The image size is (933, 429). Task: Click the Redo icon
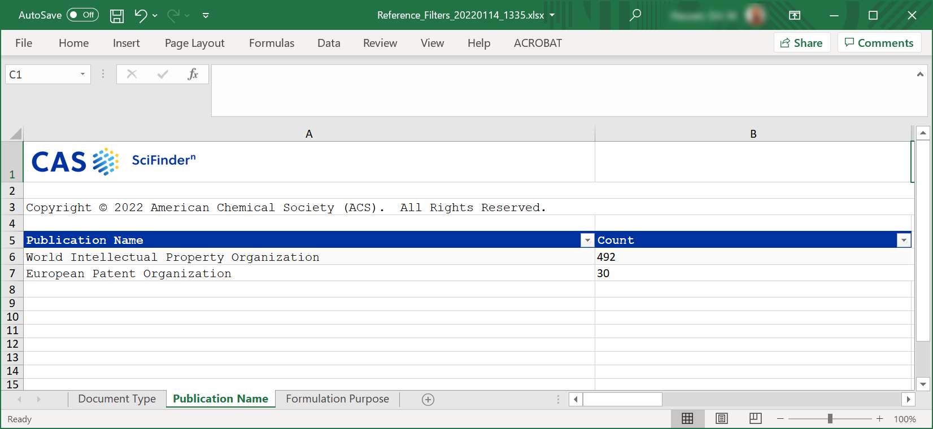coord(173,15)
